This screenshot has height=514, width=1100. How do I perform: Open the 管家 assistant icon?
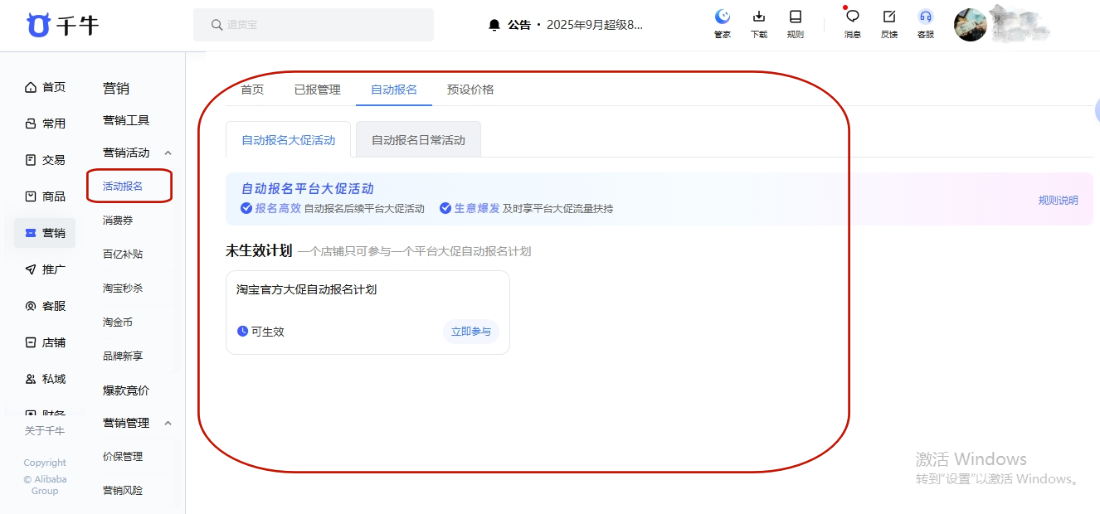click(723, 17)
